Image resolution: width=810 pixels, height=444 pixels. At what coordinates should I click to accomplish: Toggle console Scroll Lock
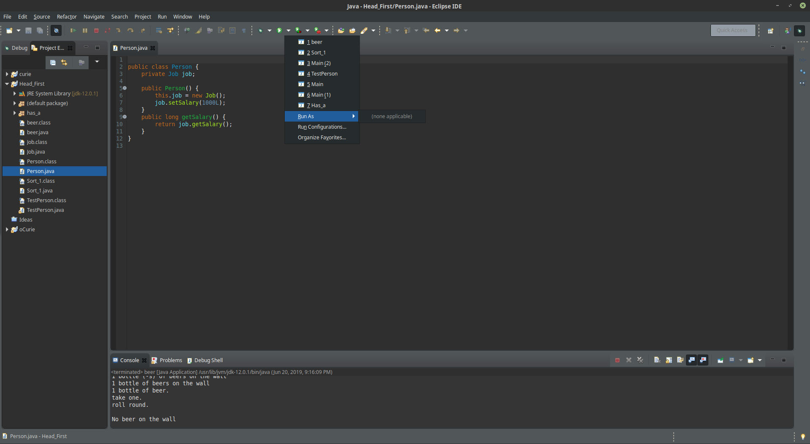coord(669,360)
